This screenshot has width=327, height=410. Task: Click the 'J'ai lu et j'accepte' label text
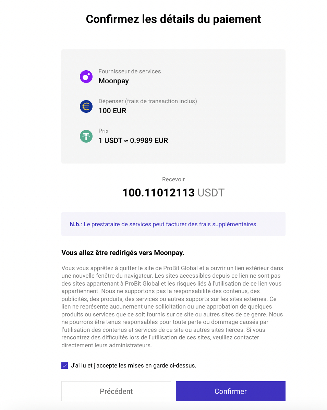[x=134, y=365]
